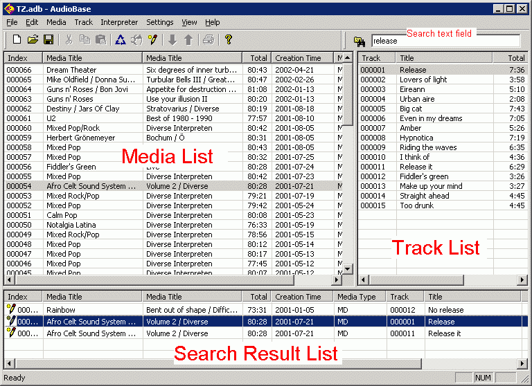532x386 pixels.
Task: Click the media list horizontal scroll-right arrow
Action: click(x=337, y=280)
